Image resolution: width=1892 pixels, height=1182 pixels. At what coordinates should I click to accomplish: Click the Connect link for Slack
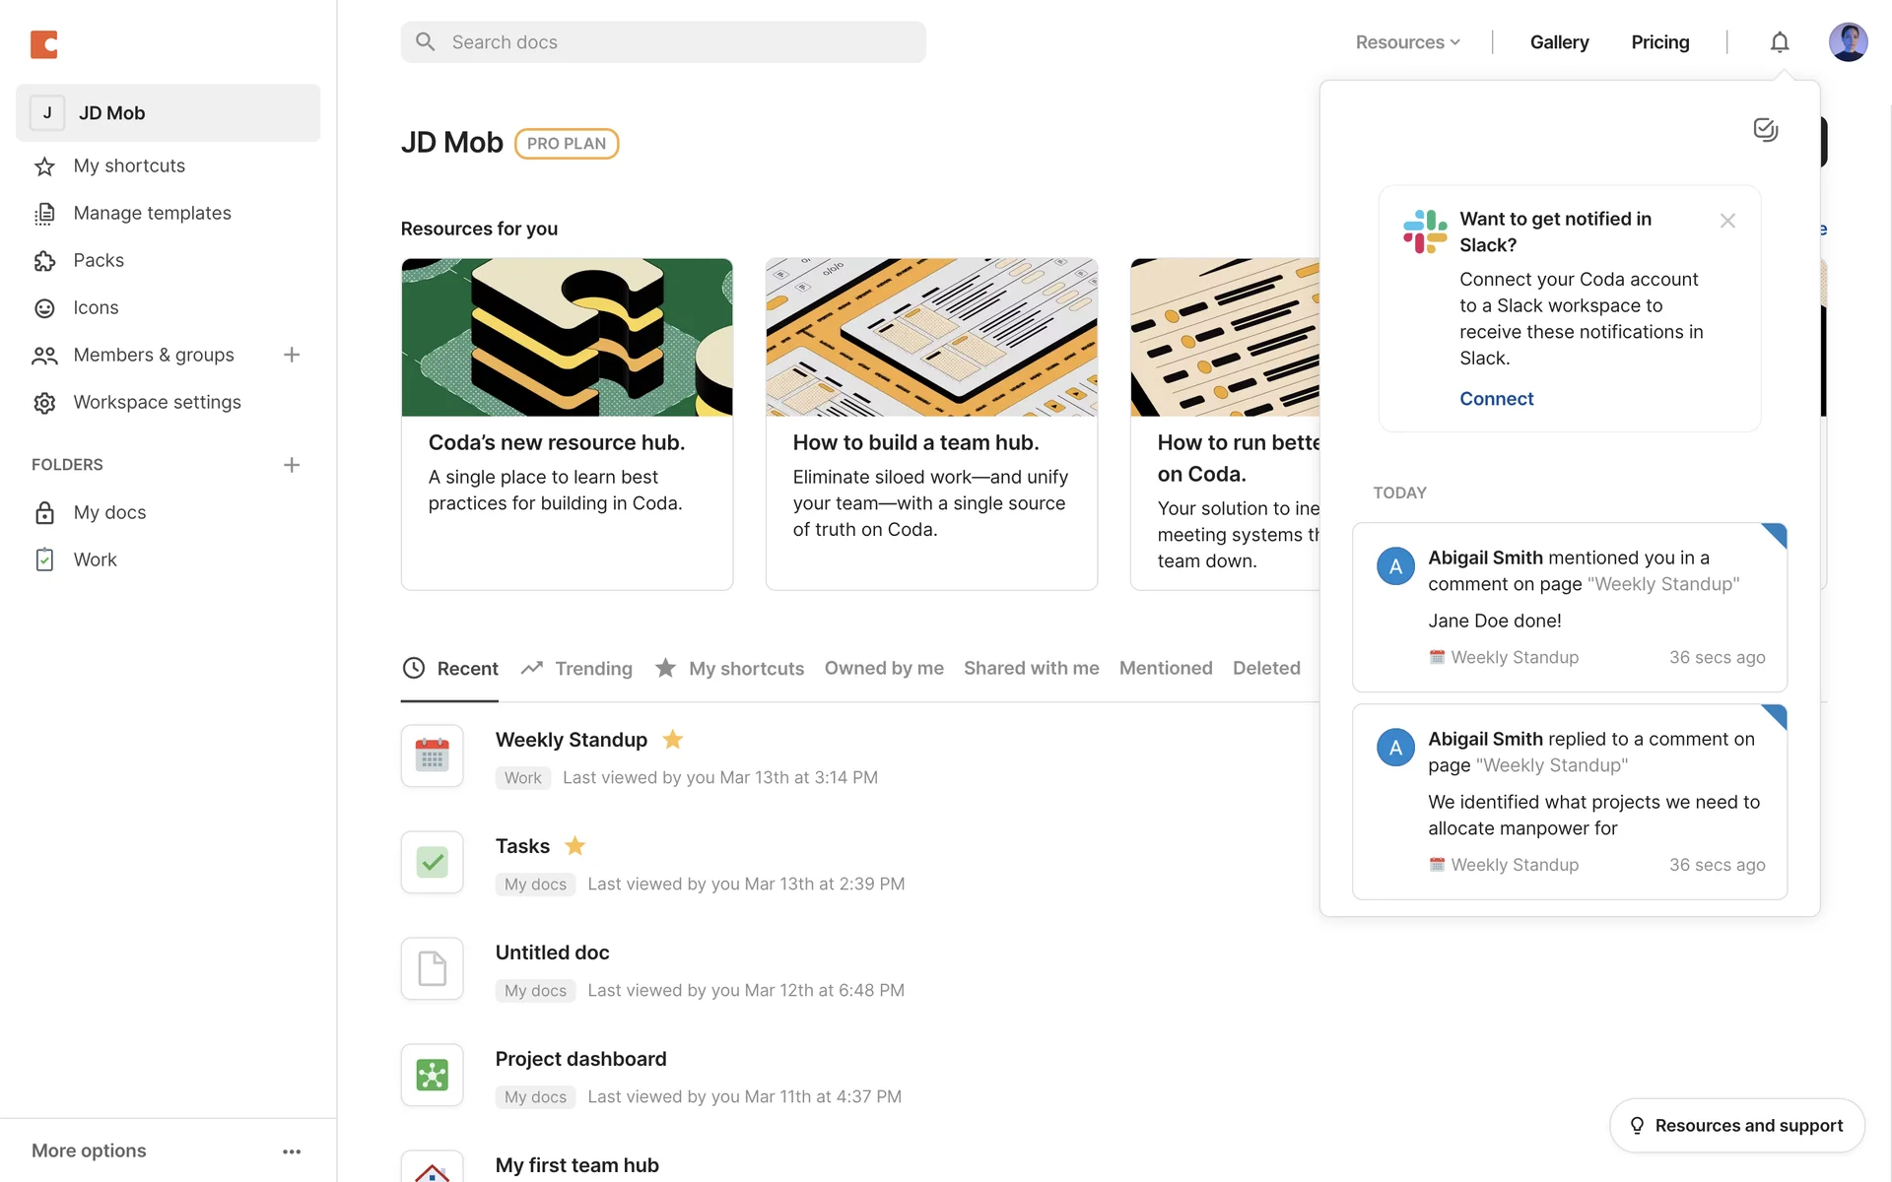pyautogui.click(x=1496, y=399)
